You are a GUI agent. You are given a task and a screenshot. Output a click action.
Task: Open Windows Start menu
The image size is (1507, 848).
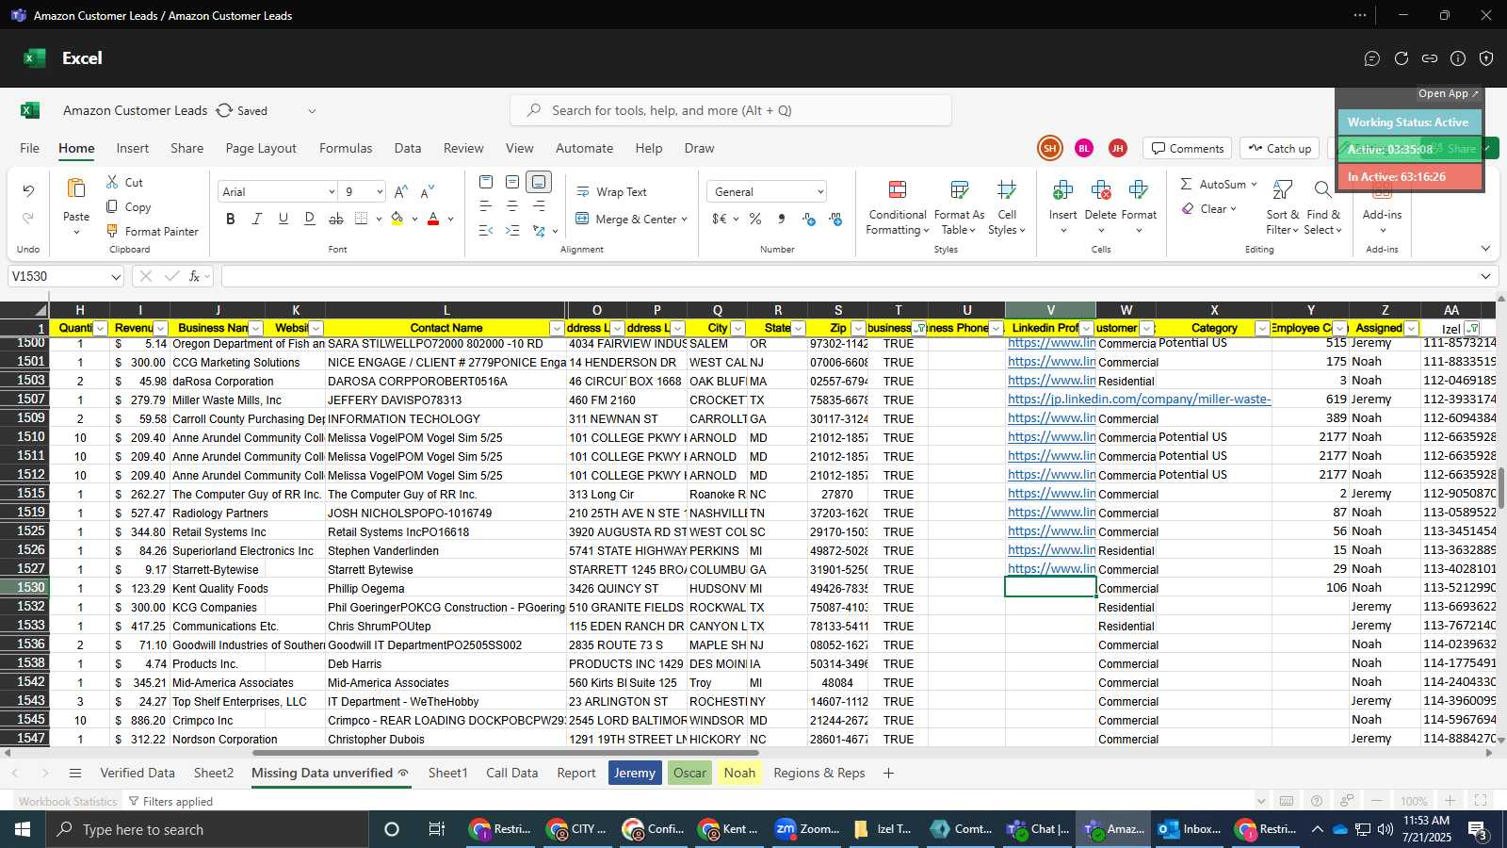23,829
